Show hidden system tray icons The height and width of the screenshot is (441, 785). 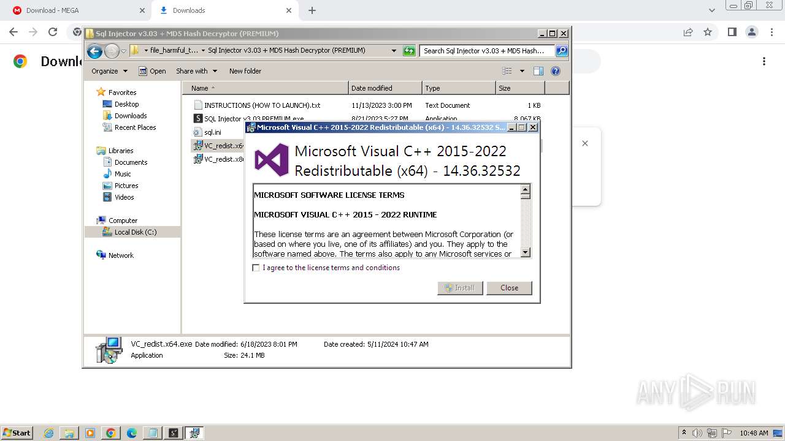(x=684, y=433)
